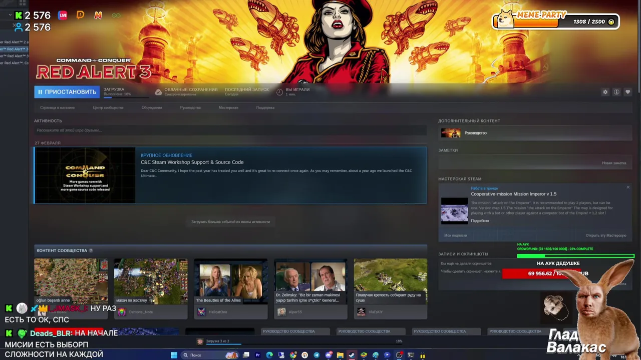Screen dimensions: 641x360
Task: Click the cloud saves icon
Action: pos(158,92)
